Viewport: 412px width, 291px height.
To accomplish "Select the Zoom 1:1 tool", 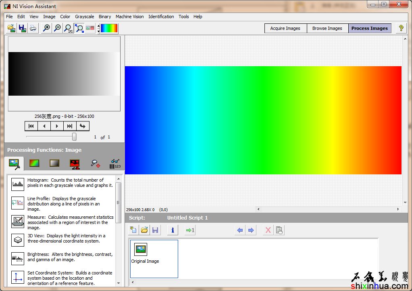I will point(69,28).
